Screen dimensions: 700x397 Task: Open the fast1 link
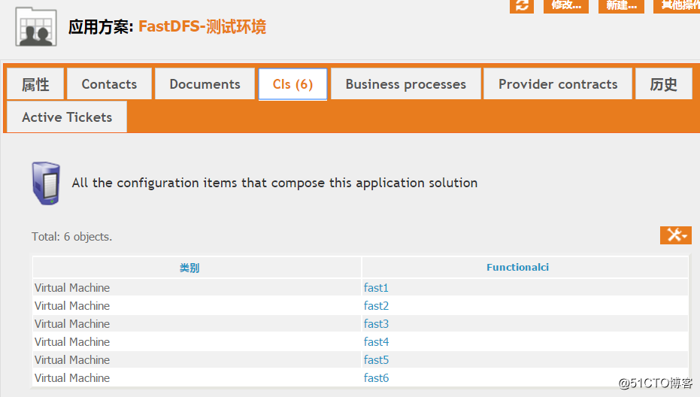click(x=376, y=287)
